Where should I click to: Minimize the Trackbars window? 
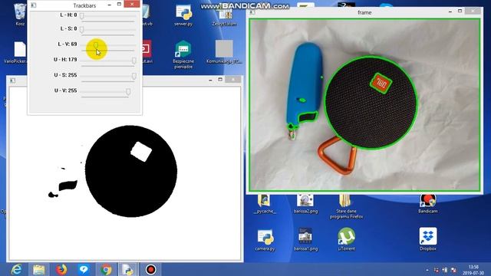[109, 5]
